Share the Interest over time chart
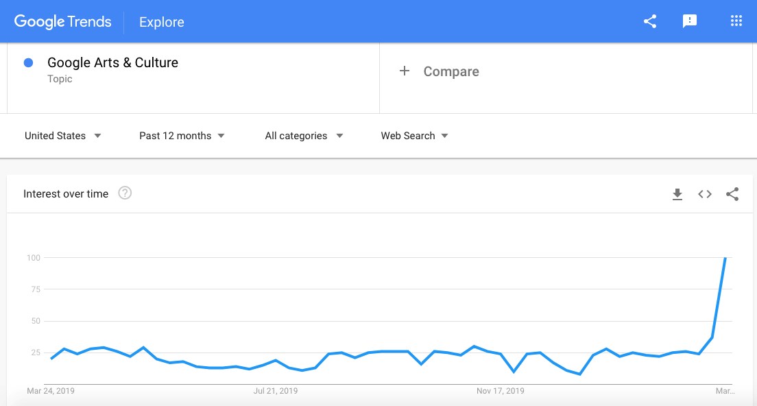Image resolution: width=757 pixels, height=406 pixels. point(732,194)
